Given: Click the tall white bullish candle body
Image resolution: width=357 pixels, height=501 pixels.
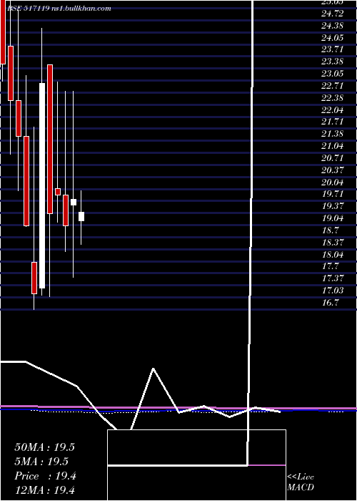Looking at the screenshot, I should coord(42,185).
